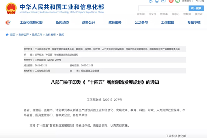207x138 pixels.
Task: Open the 新闻动态 navigation menu
Action: [x=62, y=22]
